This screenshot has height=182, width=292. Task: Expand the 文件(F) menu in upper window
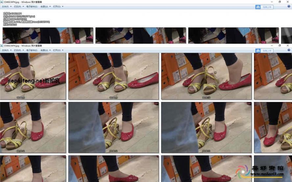coord(6,7)
